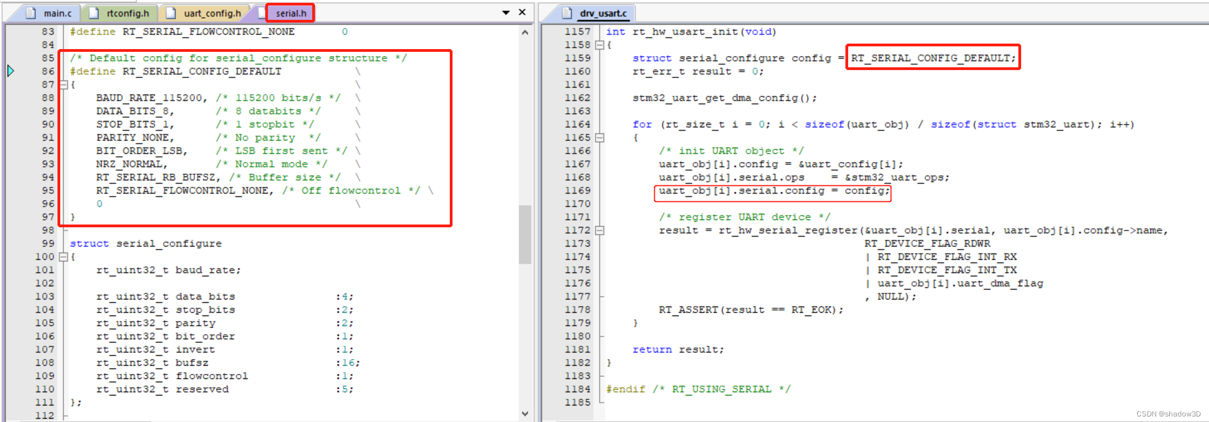Click 'return result;' on line 1181
This screenshot has height=422, width=1209.
tap(678, 349)
